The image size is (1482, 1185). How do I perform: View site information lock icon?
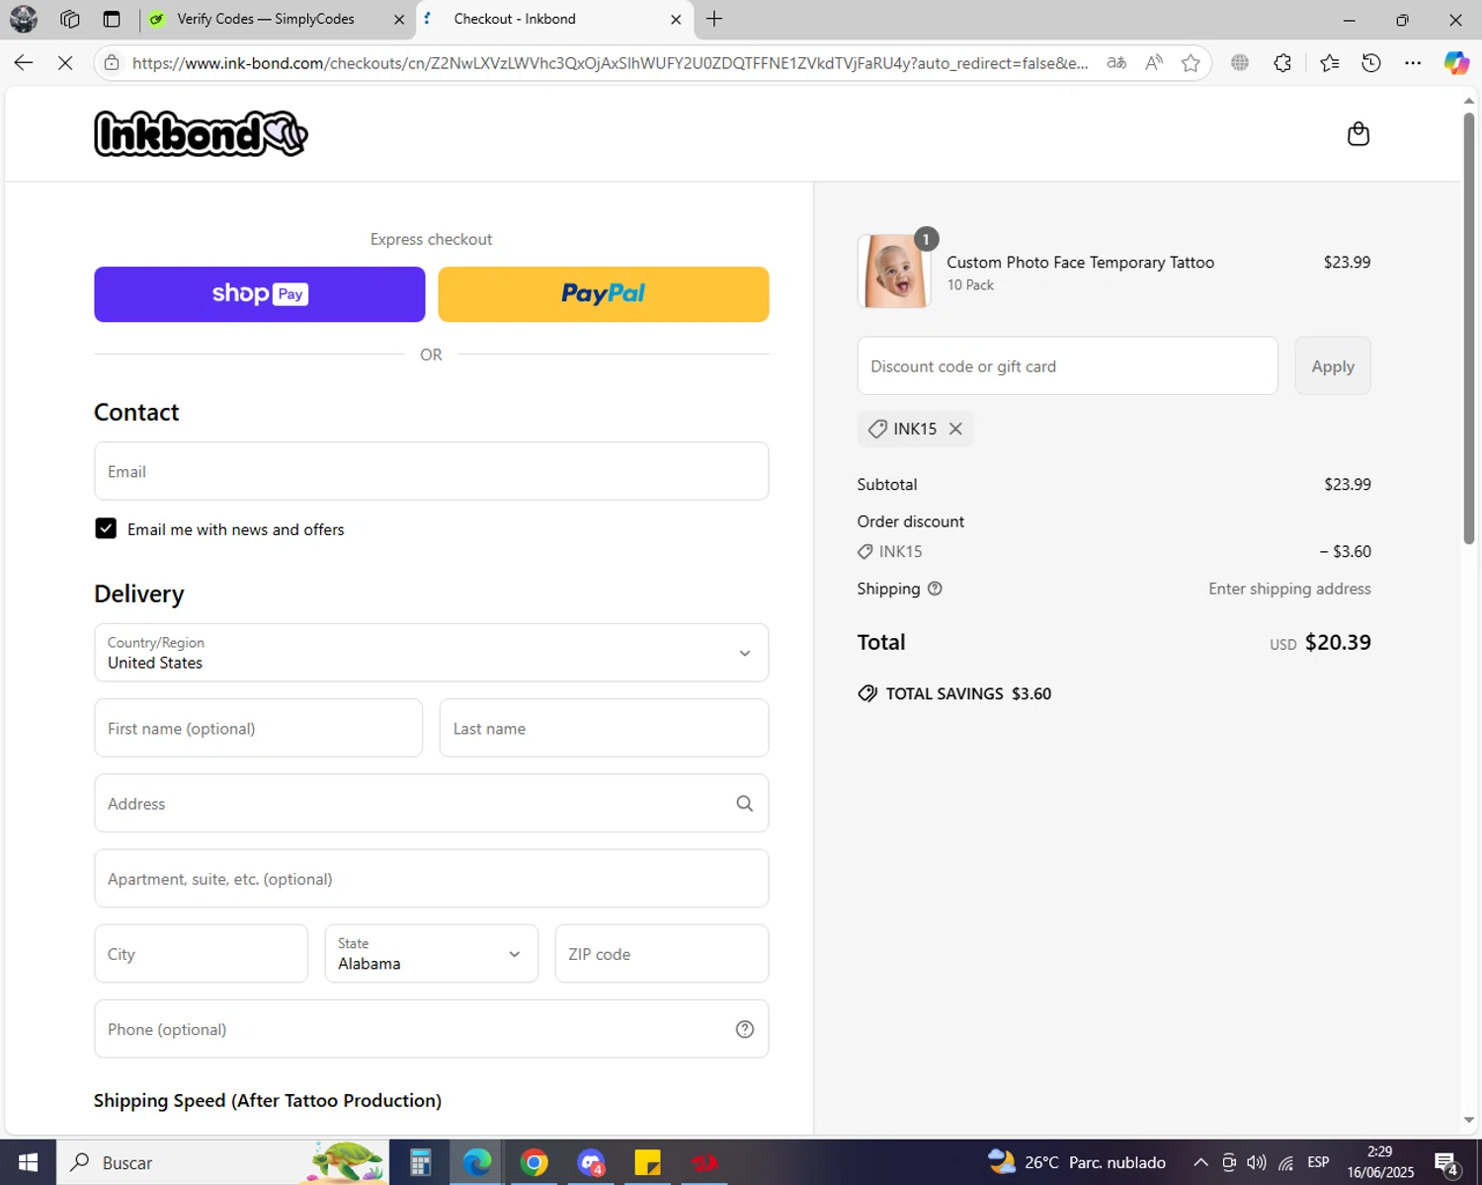pyautogui.click(x=112, y=62)
